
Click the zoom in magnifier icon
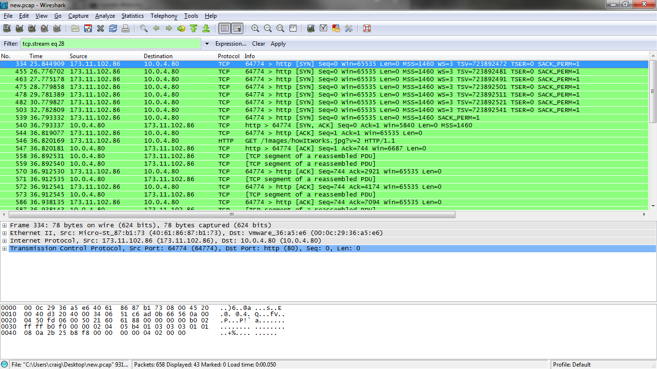coord(255,29)
